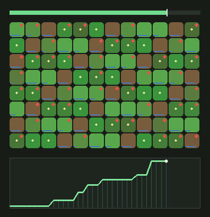Click the yellow diamond on the bottom-left corner tile
The width and height of the screenshot is (210, 217).
tap(17, 141)
